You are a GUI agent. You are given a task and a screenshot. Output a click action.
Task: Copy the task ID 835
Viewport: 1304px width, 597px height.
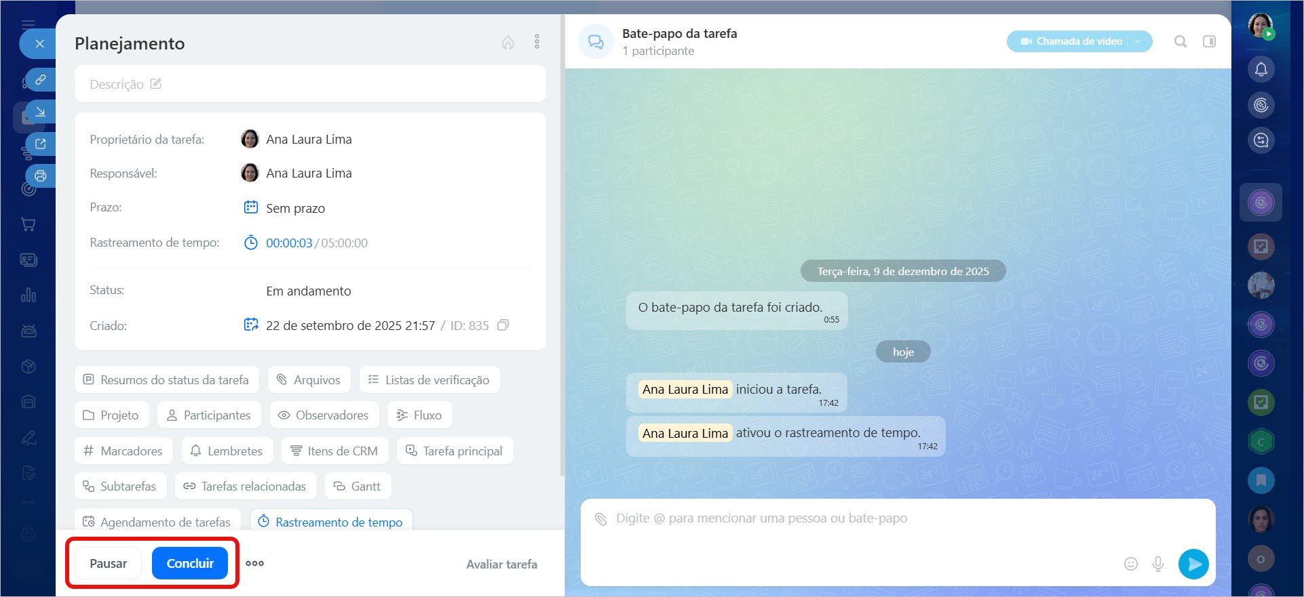503,325
